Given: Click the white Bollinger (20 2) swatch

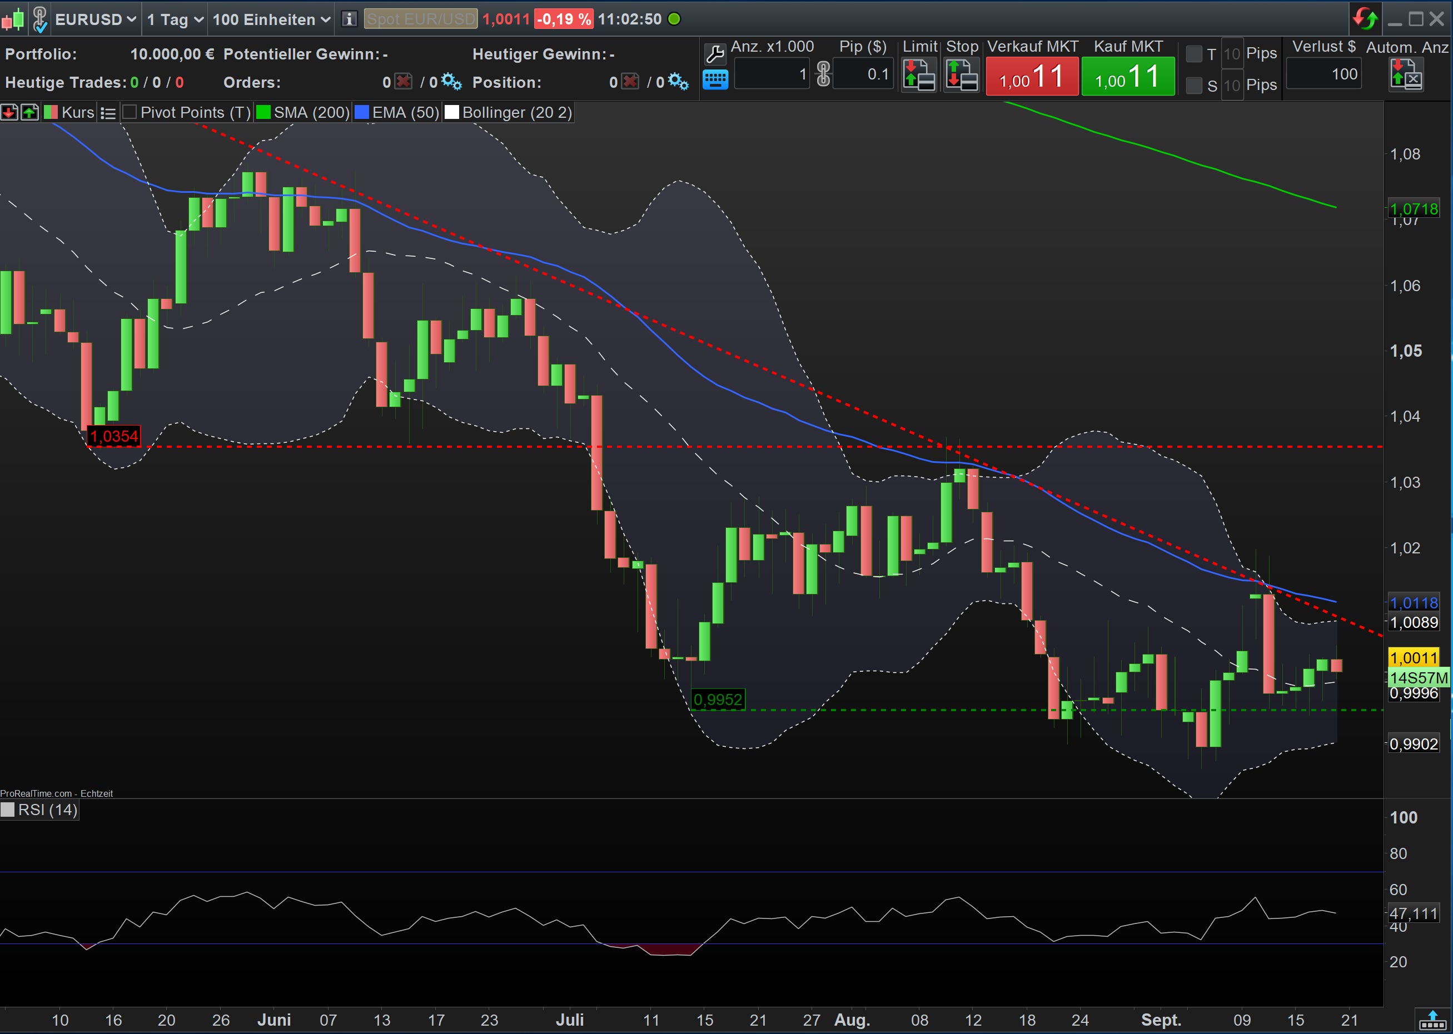Looking at the screenshot, I should click(x=452, y=113).
